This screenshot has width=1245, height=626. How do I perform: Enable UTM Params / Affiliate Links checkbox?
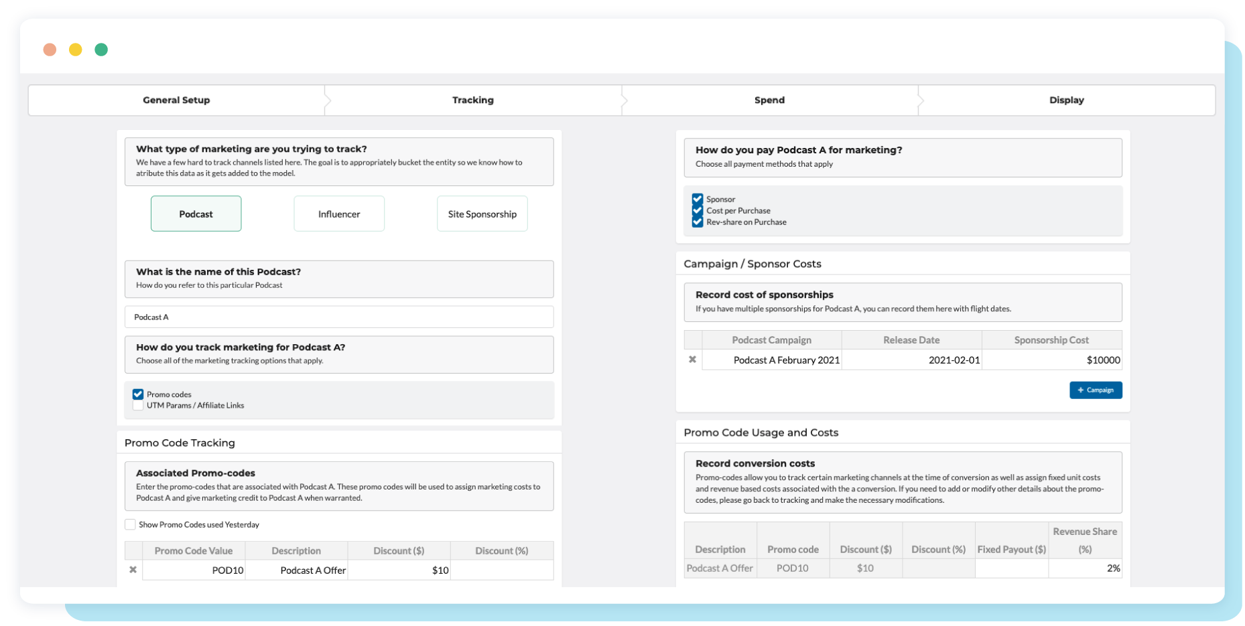coord(138,405)
